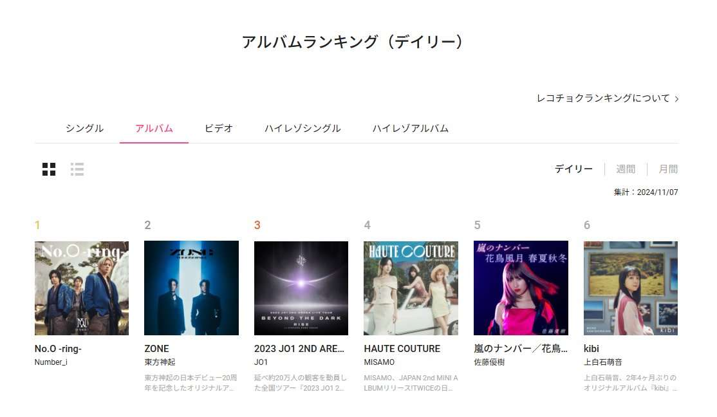Open the シングル ranking tab
Viewport: 717px width, 417px height.
(x=84, y=129)
